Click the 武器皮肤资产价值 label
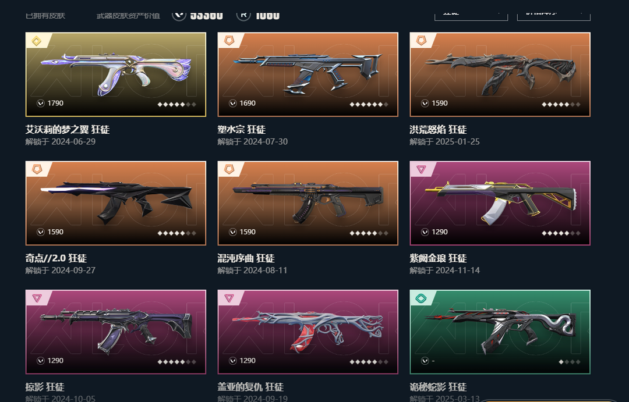Image resolution: width=629 pixels, height=402 pixels. pyautogui.click(x=128, y=16)
